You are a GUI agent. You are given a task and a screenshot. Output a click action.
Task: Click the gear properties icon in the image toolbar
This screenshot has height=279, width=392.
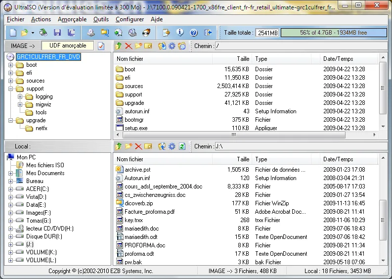pyautogui.click(x=172, y=46)
